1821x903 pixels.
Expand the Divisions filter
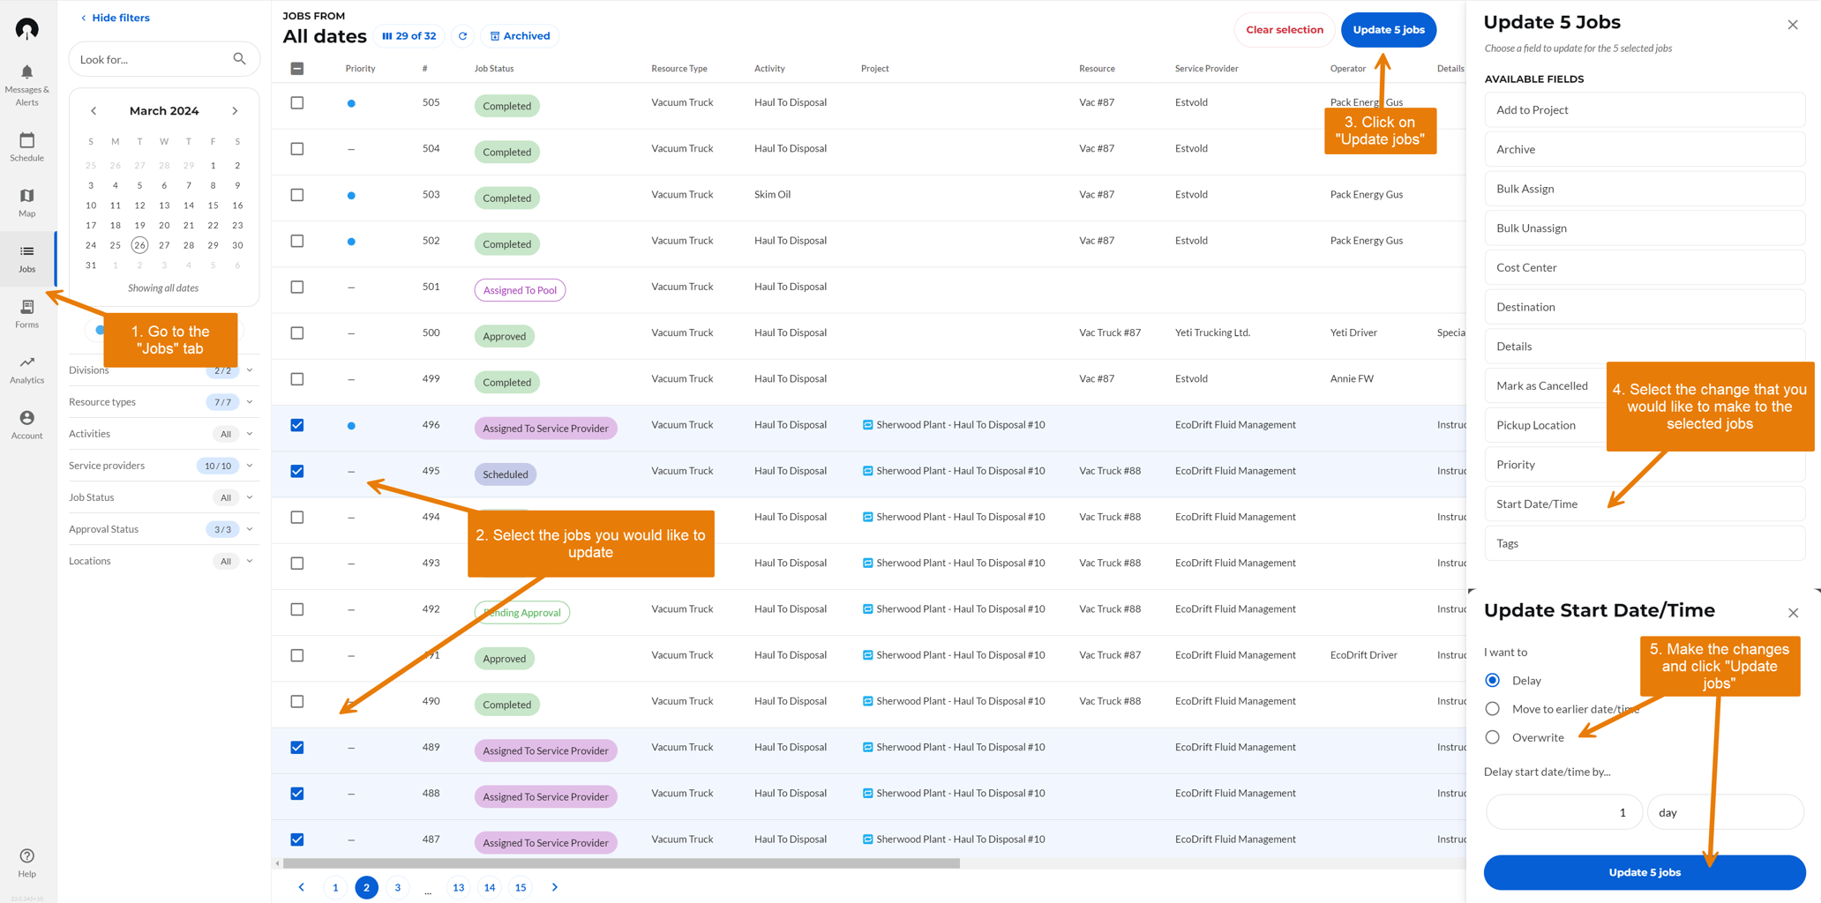[250, 370]
